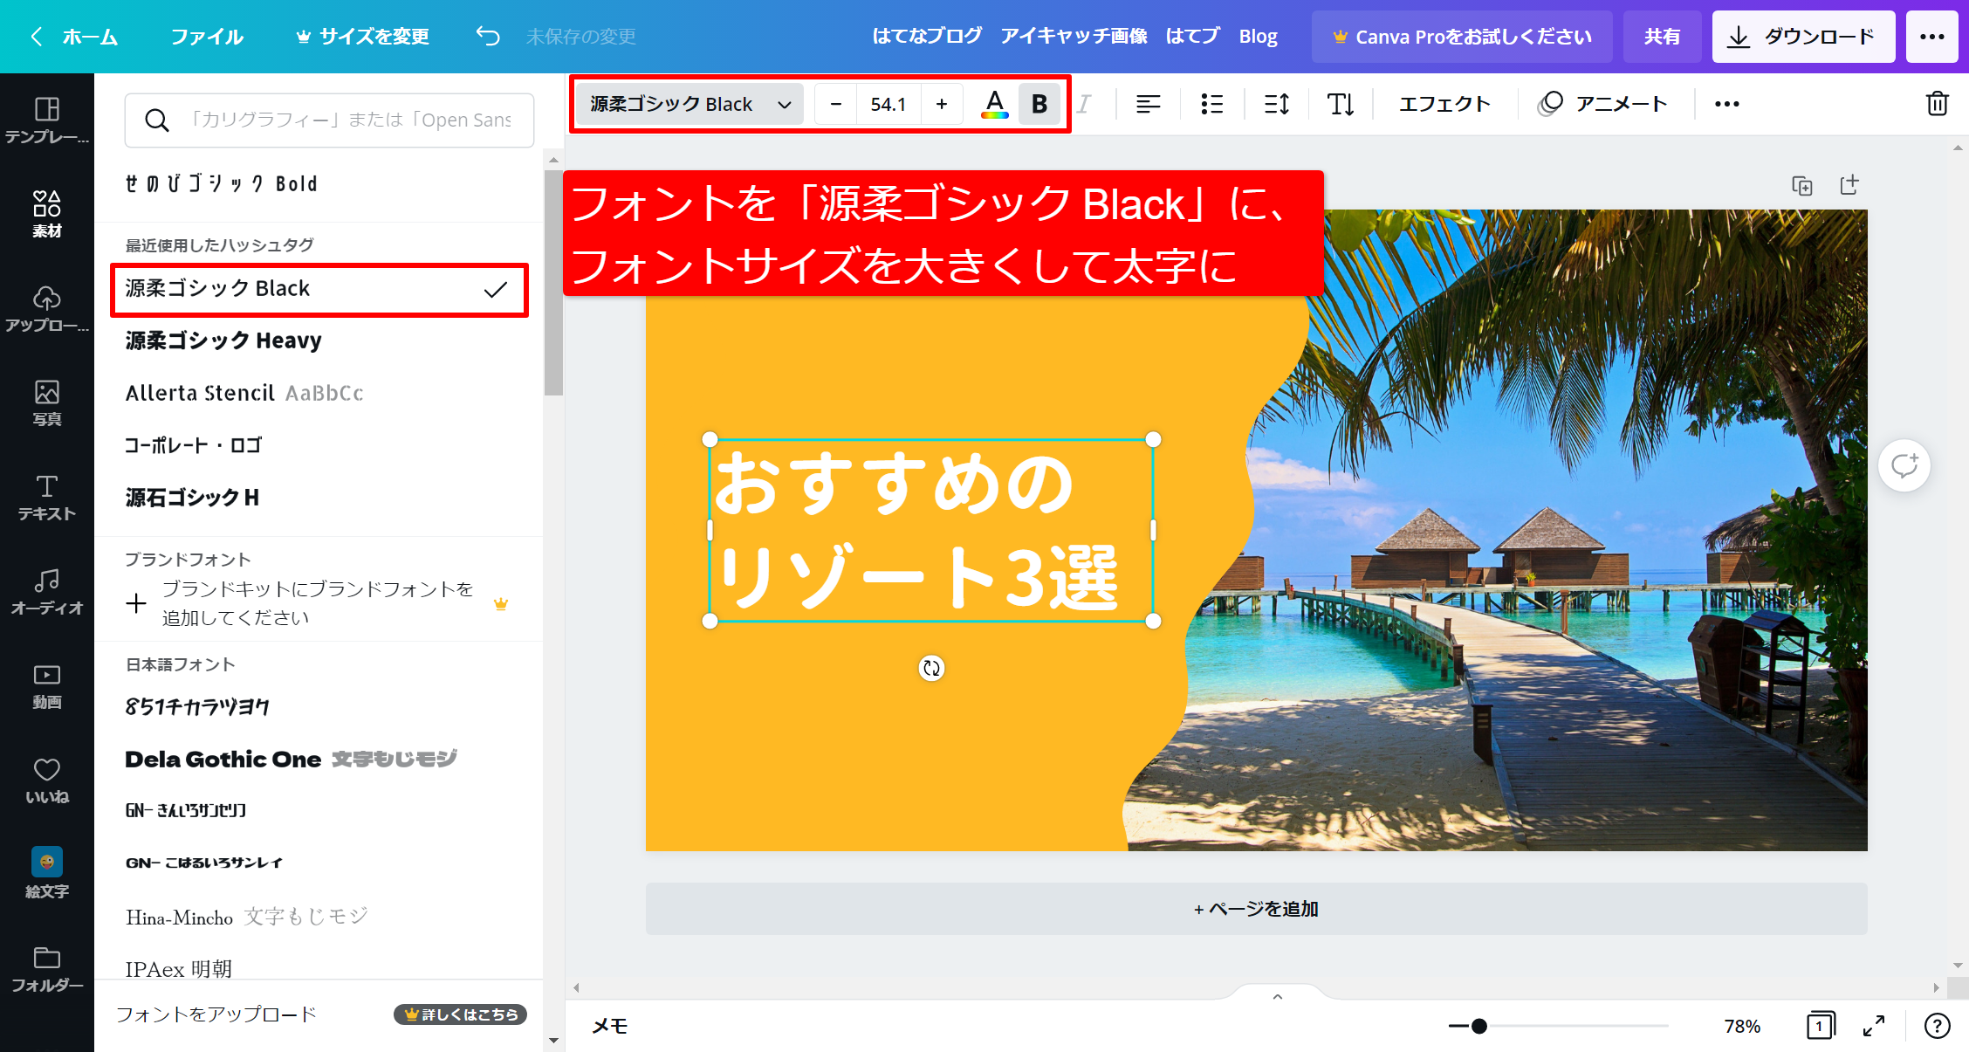Toggle bold B formatting

[x=1039, y=104]
